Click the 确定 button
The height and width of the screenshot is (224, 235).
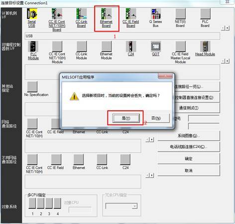[x=189, y=159]
